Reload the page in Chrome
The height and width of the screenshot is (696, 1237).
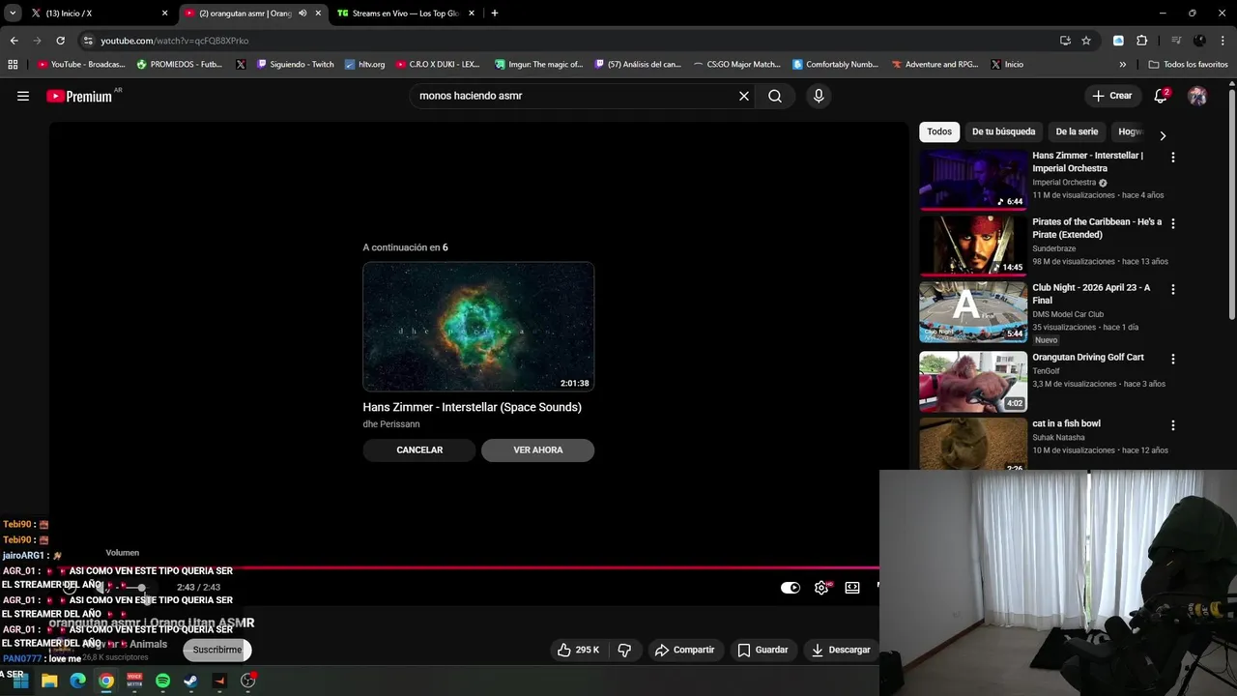pyautogui.click(x=60, y=41)
